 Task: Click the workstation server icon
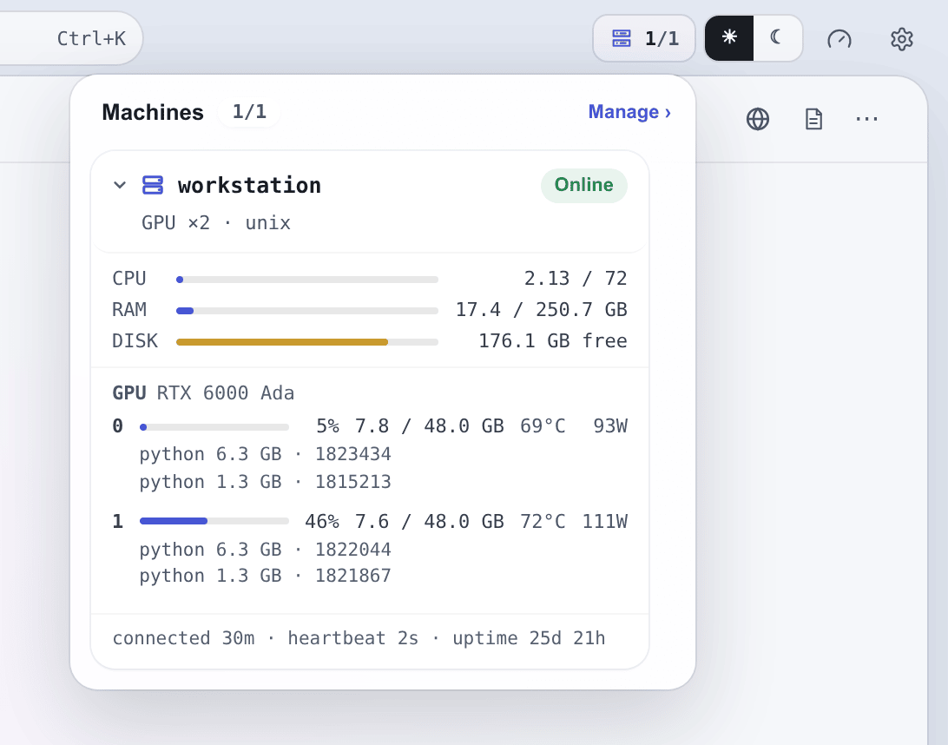point(153,185)
